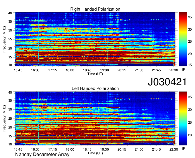This screenshot has height=158, width=195.
Task: Click the 15 MHz tick on Right Handed plot
Action: coord(10,57)
